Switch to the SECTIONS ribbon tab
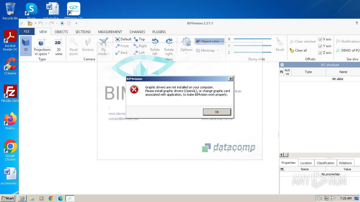360x202 pixels. [83, 32]
